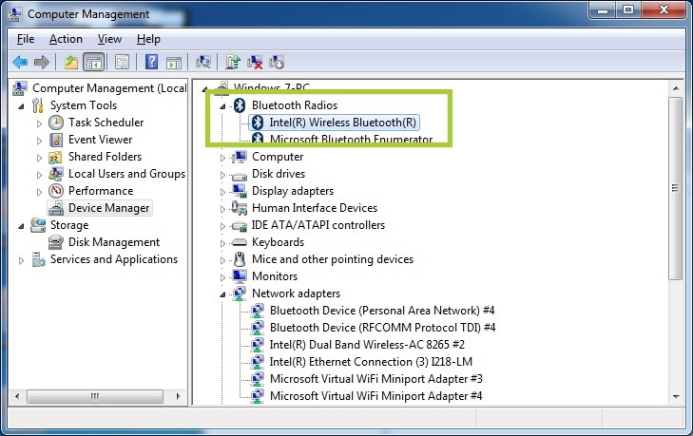Screen dimensions: 693x436
Task: Select Disk Management under Storage
Action: 114,242
